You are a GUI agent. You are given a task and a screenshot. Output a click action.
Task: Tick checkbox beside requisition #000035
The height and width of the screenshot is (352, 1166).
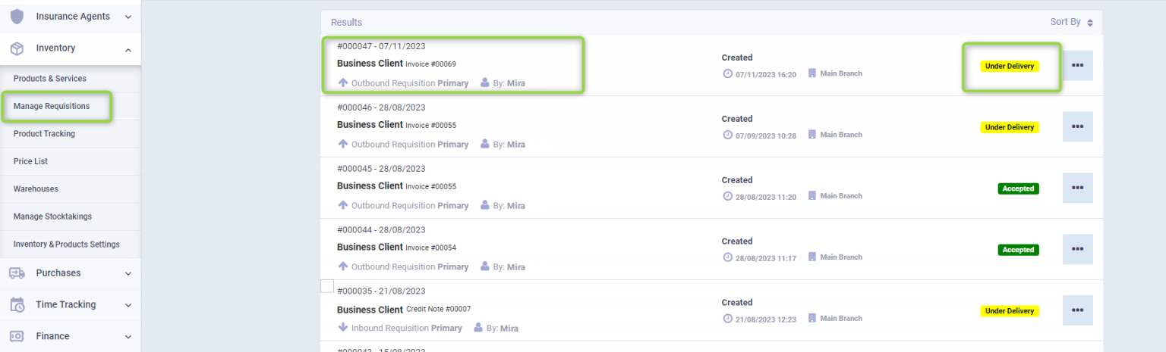click(x=327, y=286)
